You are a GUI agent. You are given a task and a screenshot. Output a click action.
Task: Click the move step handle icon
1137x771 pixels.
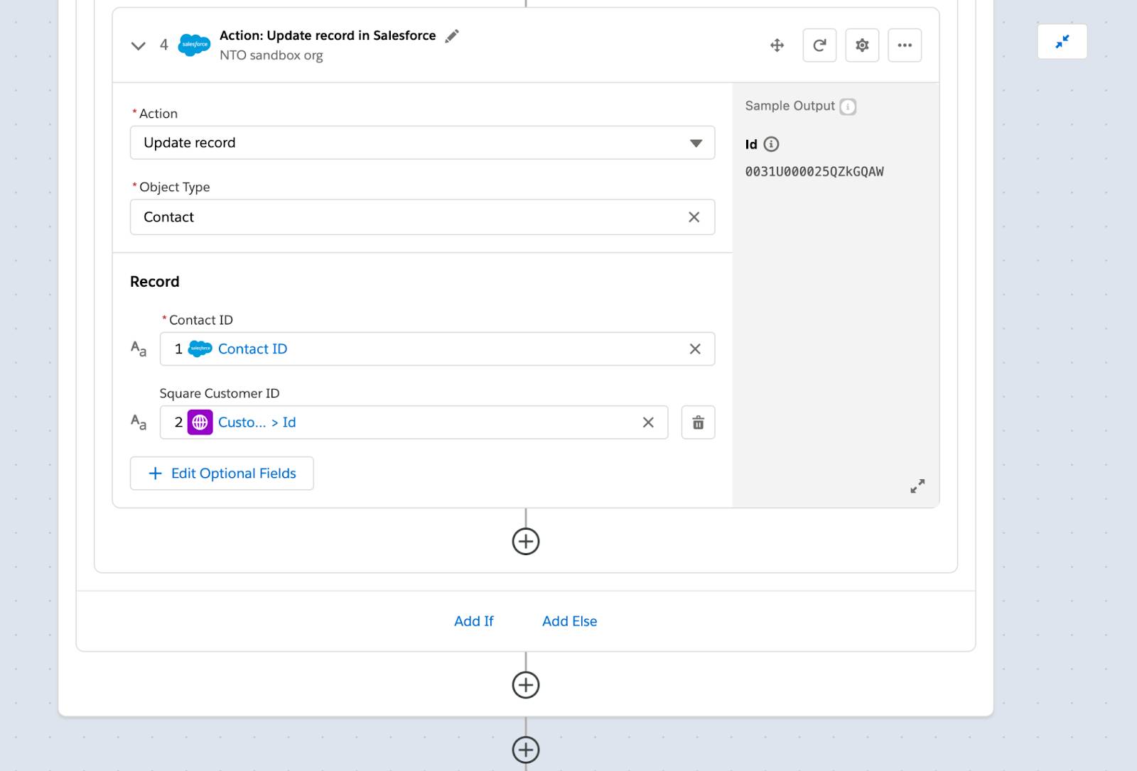tap(777, 45)
